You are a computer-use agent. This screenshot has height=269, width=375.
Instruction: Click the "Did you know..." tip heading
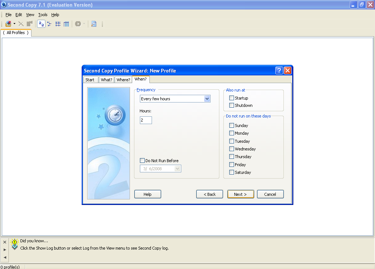tap(34, 241)
